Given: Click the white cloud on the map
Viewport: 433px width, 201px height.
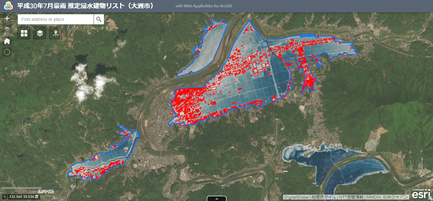Looking at the screenshot, I should click(92, 83).
